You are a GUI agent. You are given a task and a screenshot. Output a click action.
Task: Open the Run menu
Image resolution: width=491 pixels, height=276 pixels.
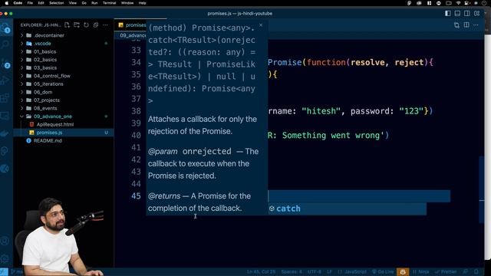pyautogui.click(x=94, y=3)
